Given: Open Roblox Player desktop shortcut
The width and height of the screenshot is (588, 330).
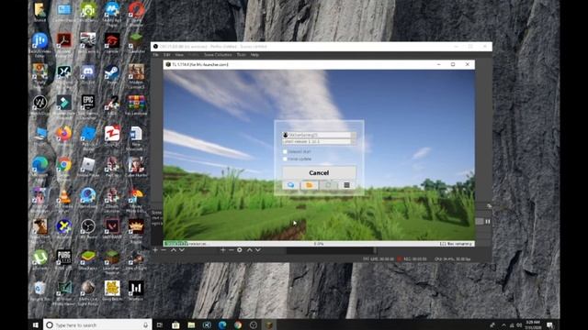Looking at the screenshot, I should tap(88, 167).
